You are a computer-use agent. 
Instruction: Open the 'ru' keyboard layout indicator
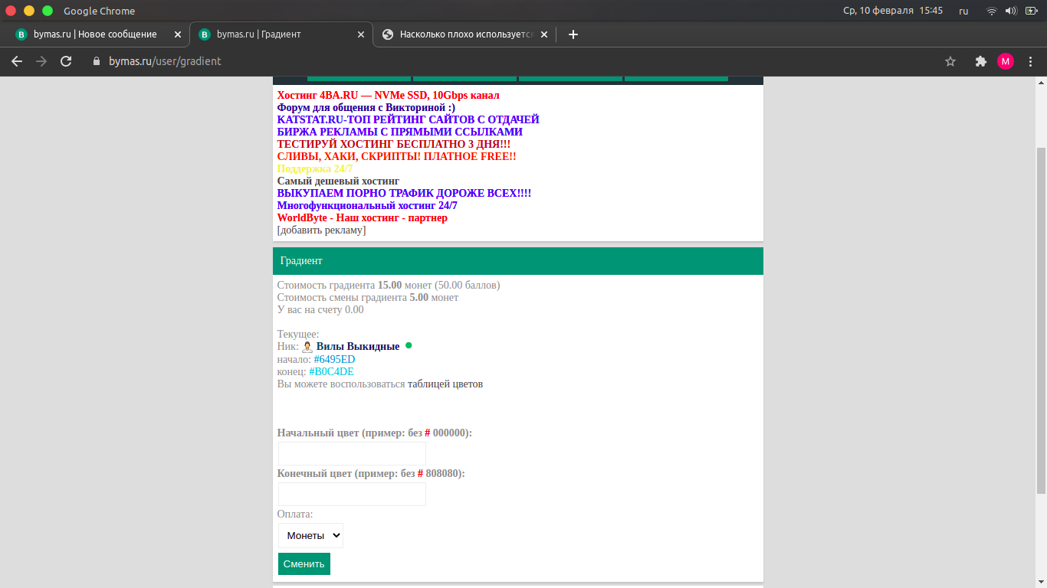tap(963, 11)
